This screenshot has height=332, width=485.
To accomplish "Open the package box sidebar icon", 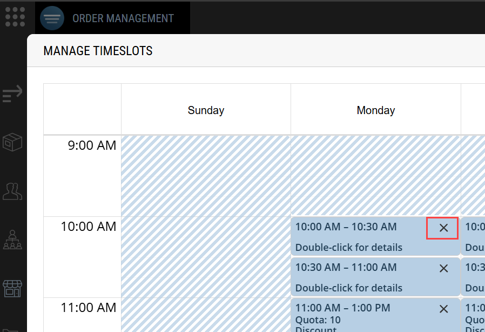I will pos(12,143).
